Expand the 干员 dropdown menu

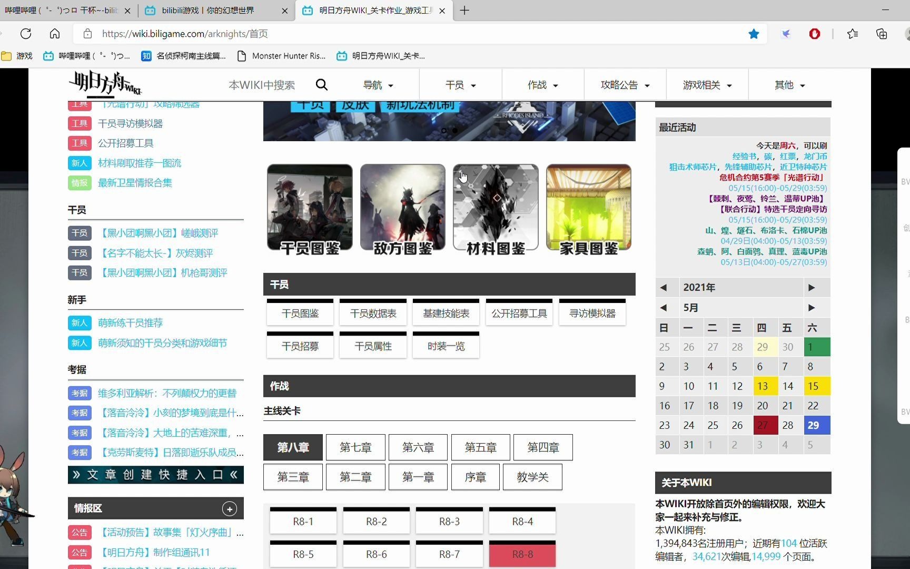(461, 85)
